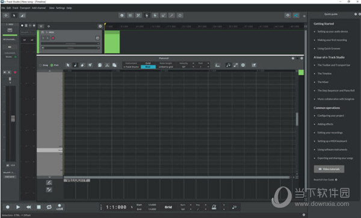The width and height of the screenshot is (361, 218).
Task: Open the Pianoroll settings gear icon
Action: [243, 65]
